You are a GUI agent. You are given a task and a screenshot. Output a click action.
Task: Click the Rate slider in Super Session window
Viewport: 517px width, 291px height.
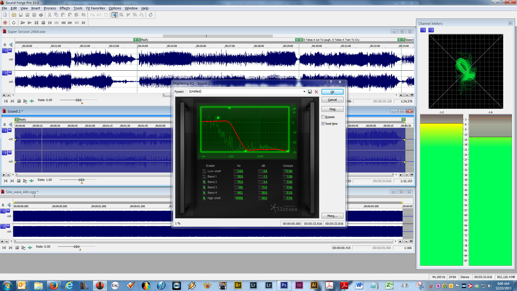tap(78, 100)
